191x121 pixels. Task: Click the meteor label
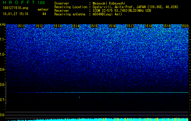click(x=43, y=9)
